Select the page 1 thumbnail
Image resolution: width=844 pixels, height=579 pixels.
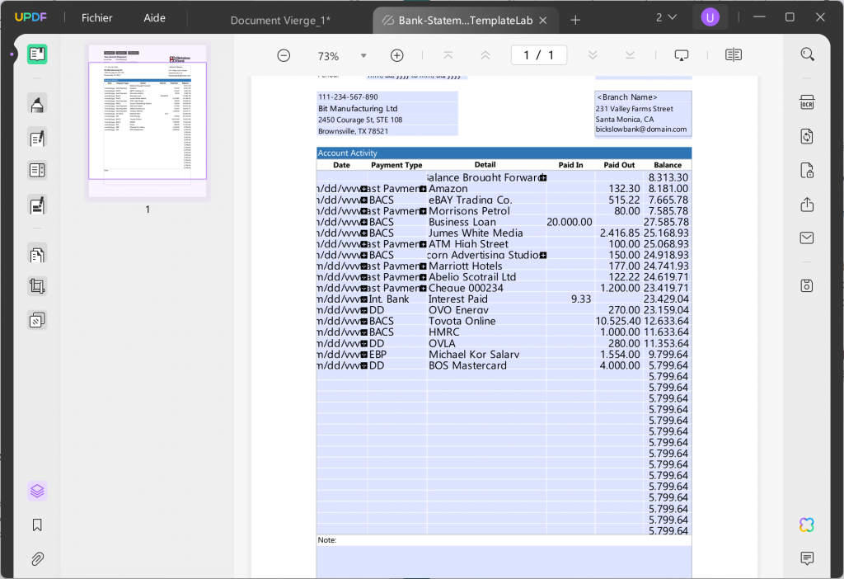coord(148,120)
